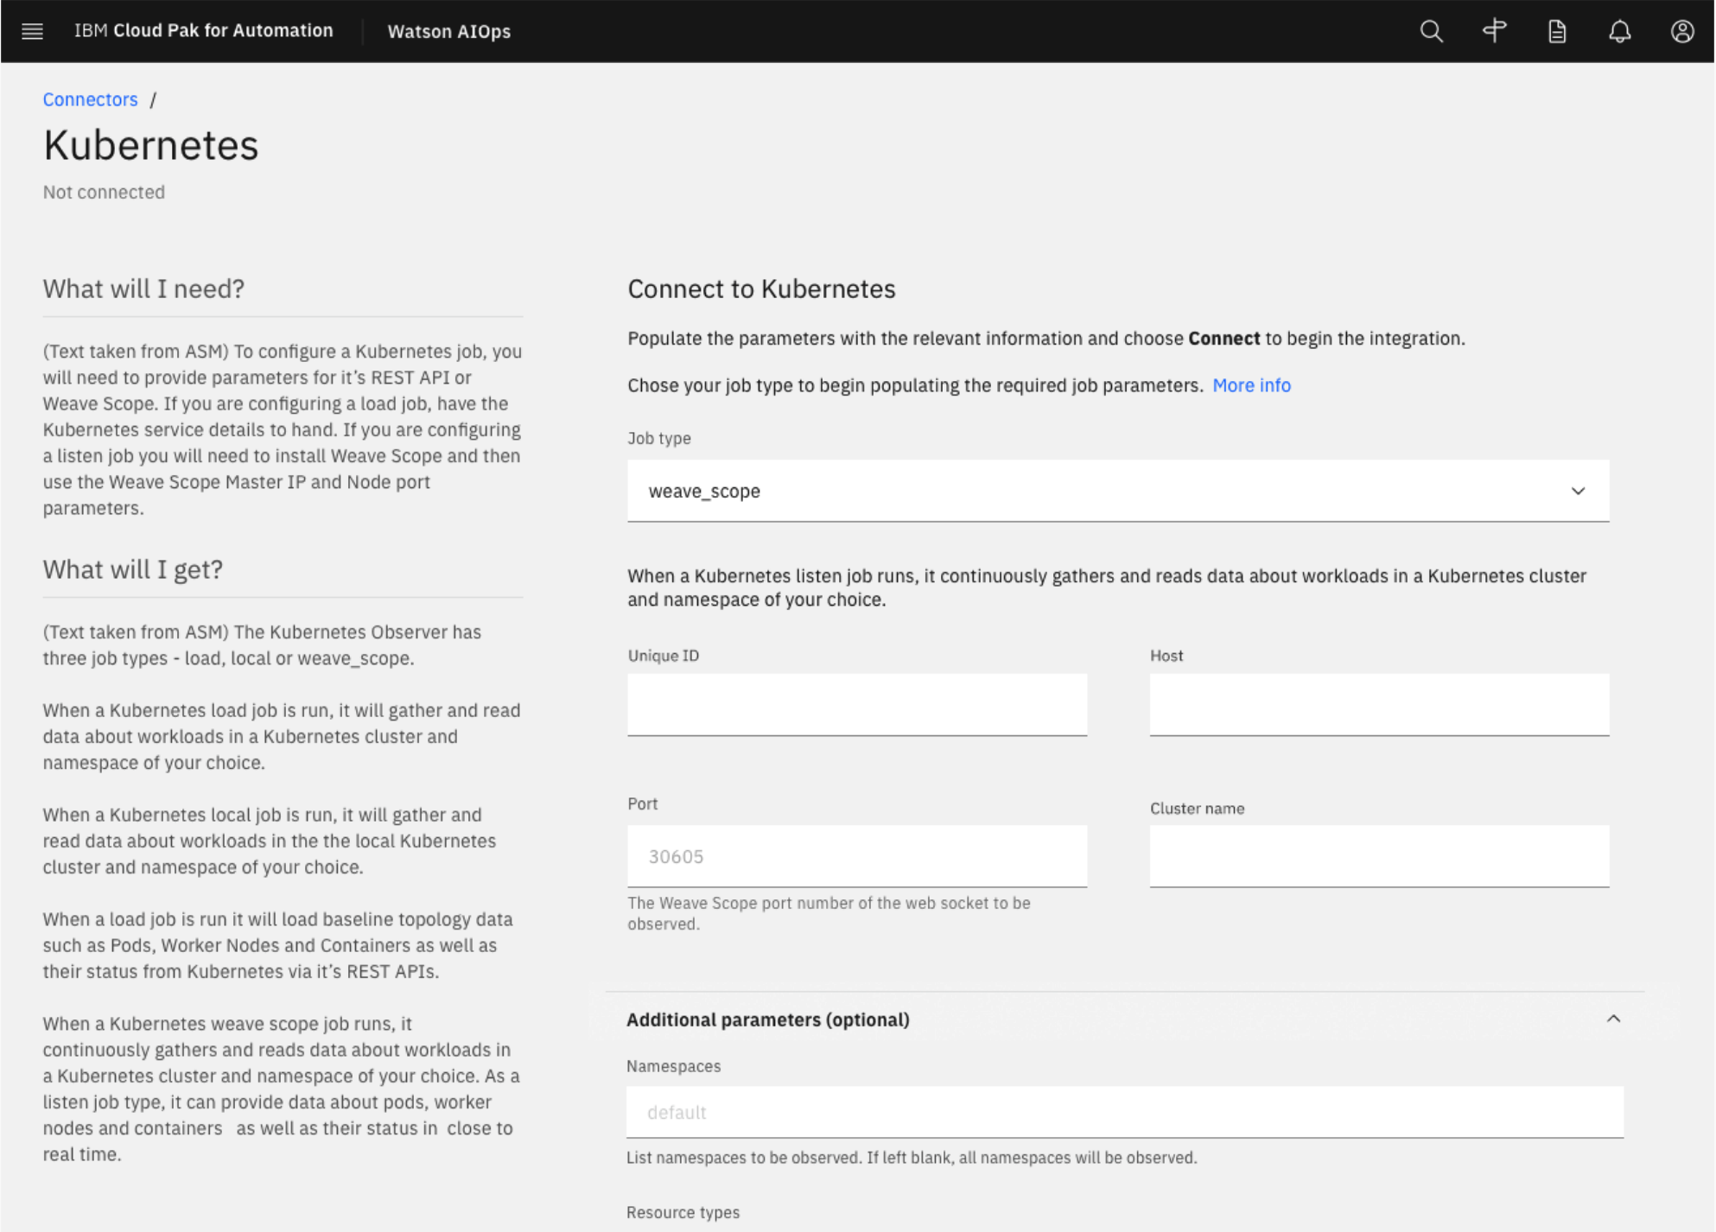
Task: Collapse Additional parameters chevron icon
Action: click(1613, 1019)
